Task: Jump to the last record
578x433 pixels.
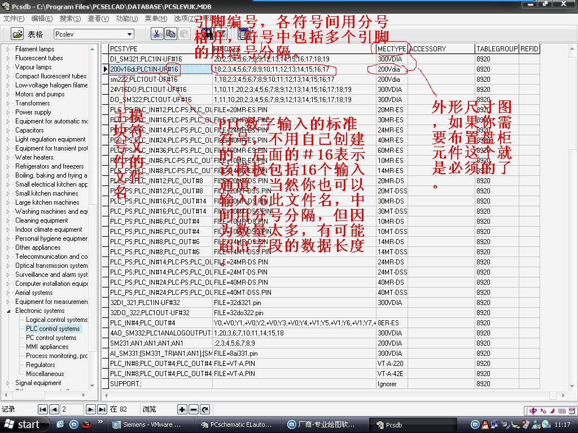Action: [102, 409]
